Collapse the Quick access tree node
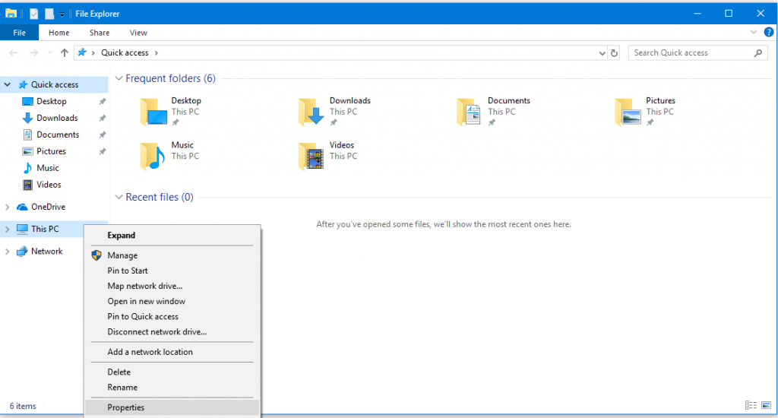 [8, 85]
